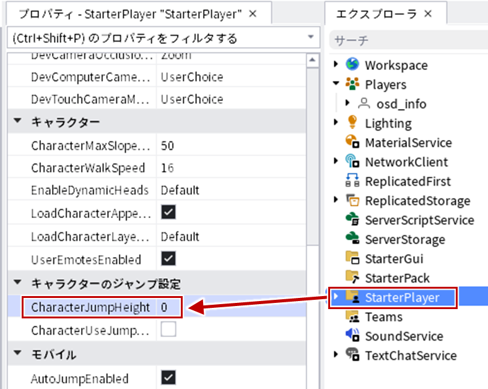Click the properties vertical scrollbar thumb
The width and height of the screenshot is (488, 389).
click(x=313, y=157)
